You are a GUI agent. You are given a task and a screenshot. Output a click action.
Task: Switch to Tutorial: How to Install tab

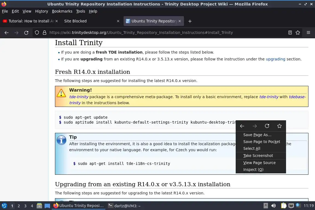tap(30, 21)
